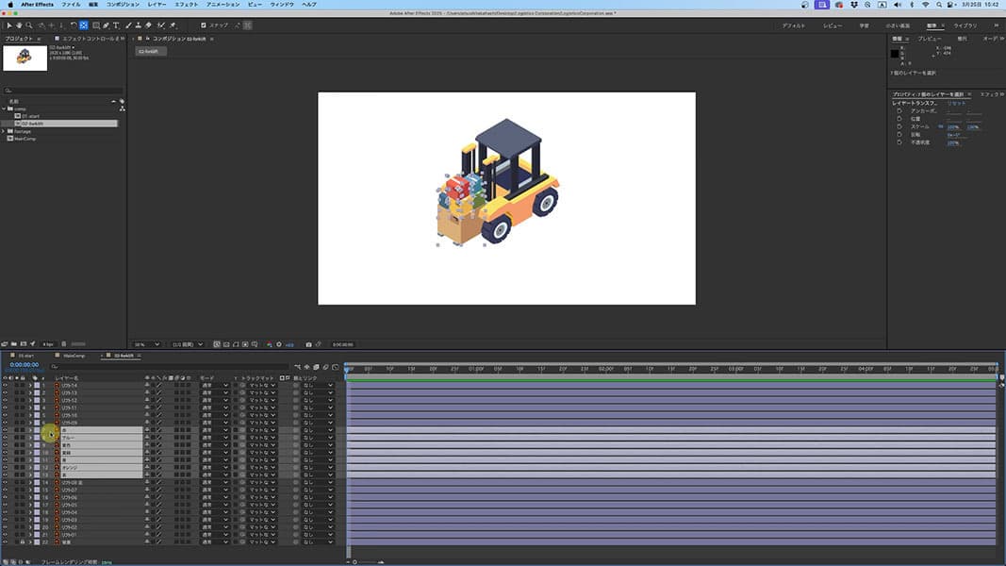Viewport: 1006px width, 566px height.
Task: Switch to the MainComp timeline tab
Action: (74, 356)
